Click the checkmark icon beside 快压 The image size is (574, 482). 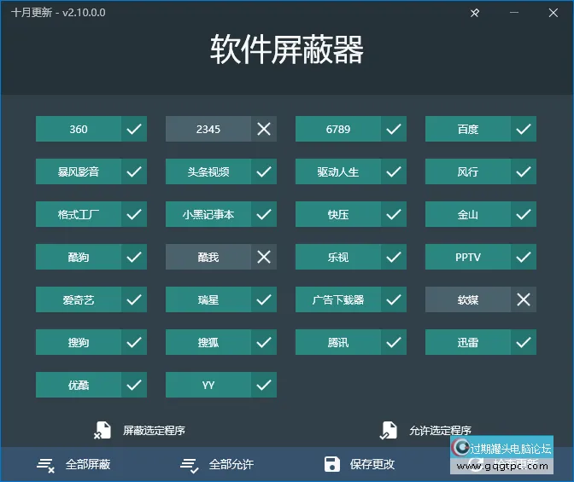[x=394, y=214]
